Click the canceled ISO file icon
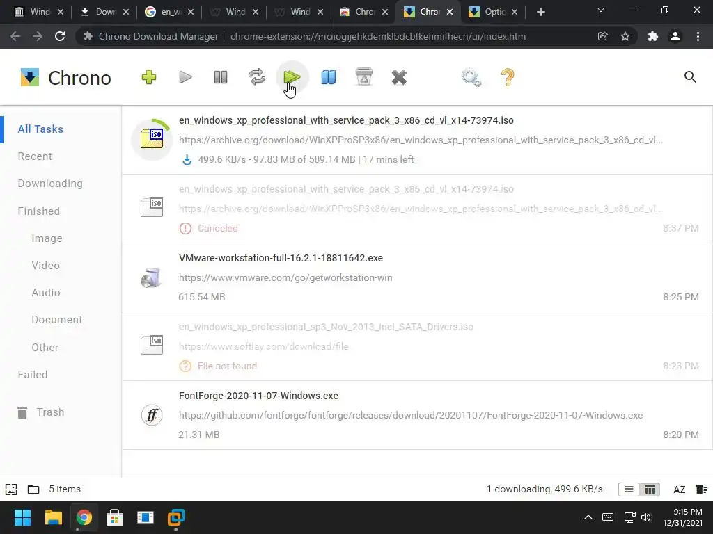This screenshot has width=713, height=534. (152, 207)
